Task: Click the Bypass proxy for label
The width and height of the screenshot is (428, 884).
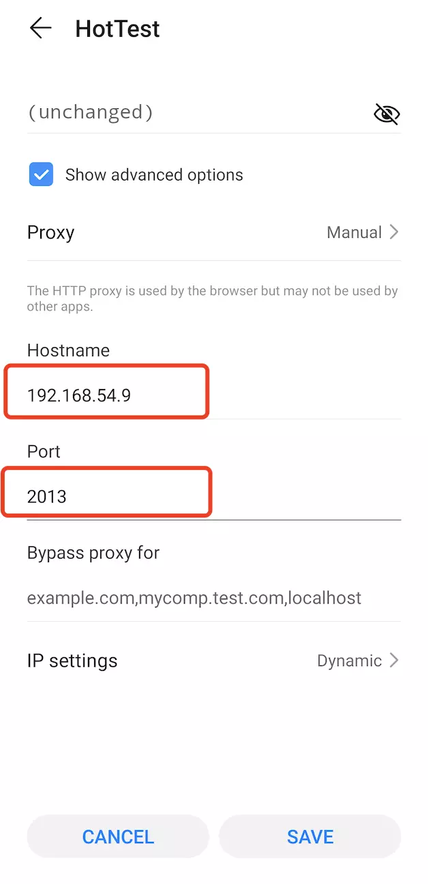Action: click(93, 552)
